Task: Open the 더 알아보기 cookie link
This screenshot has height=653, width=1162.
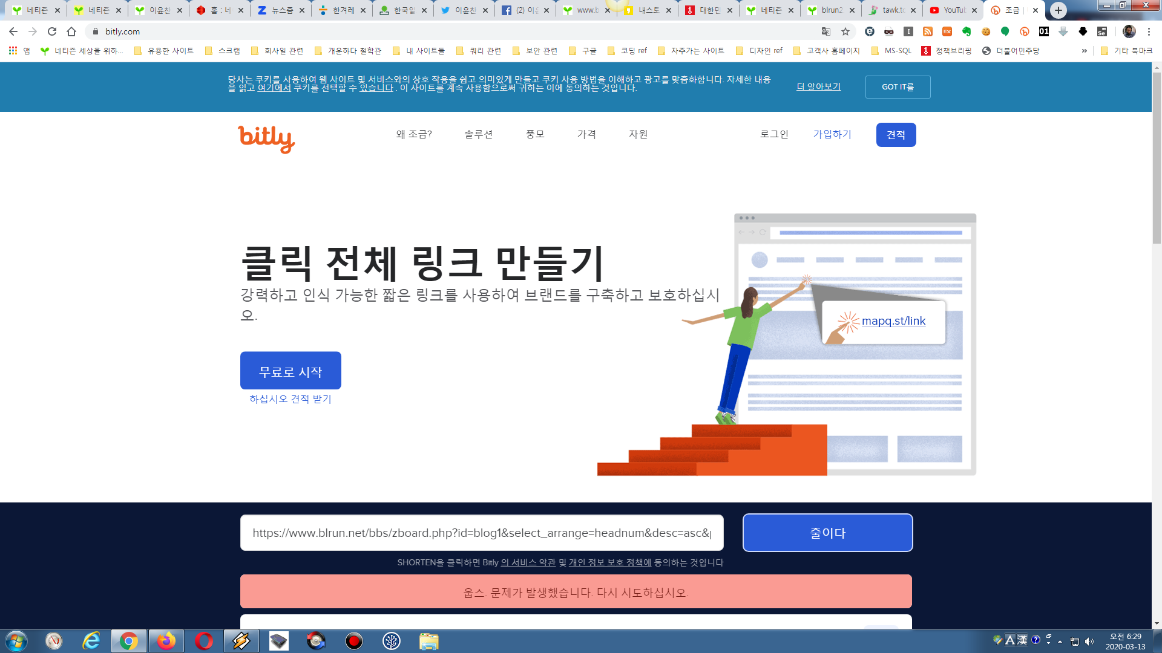Action: (x=819, y=87)
